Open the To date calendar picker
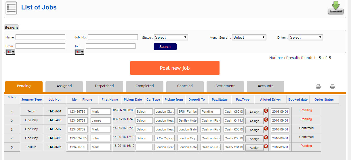Image resolution: width=351 pixels, height=160 pixels. [80, 52]
